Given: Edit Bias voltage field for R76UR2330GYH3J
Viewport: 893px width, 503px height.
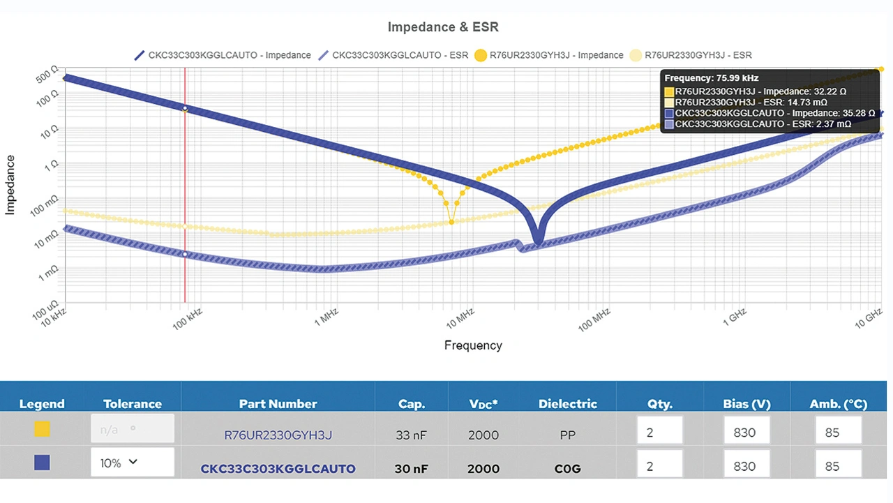Looking at the screenshot, I should tap(746, 432).
